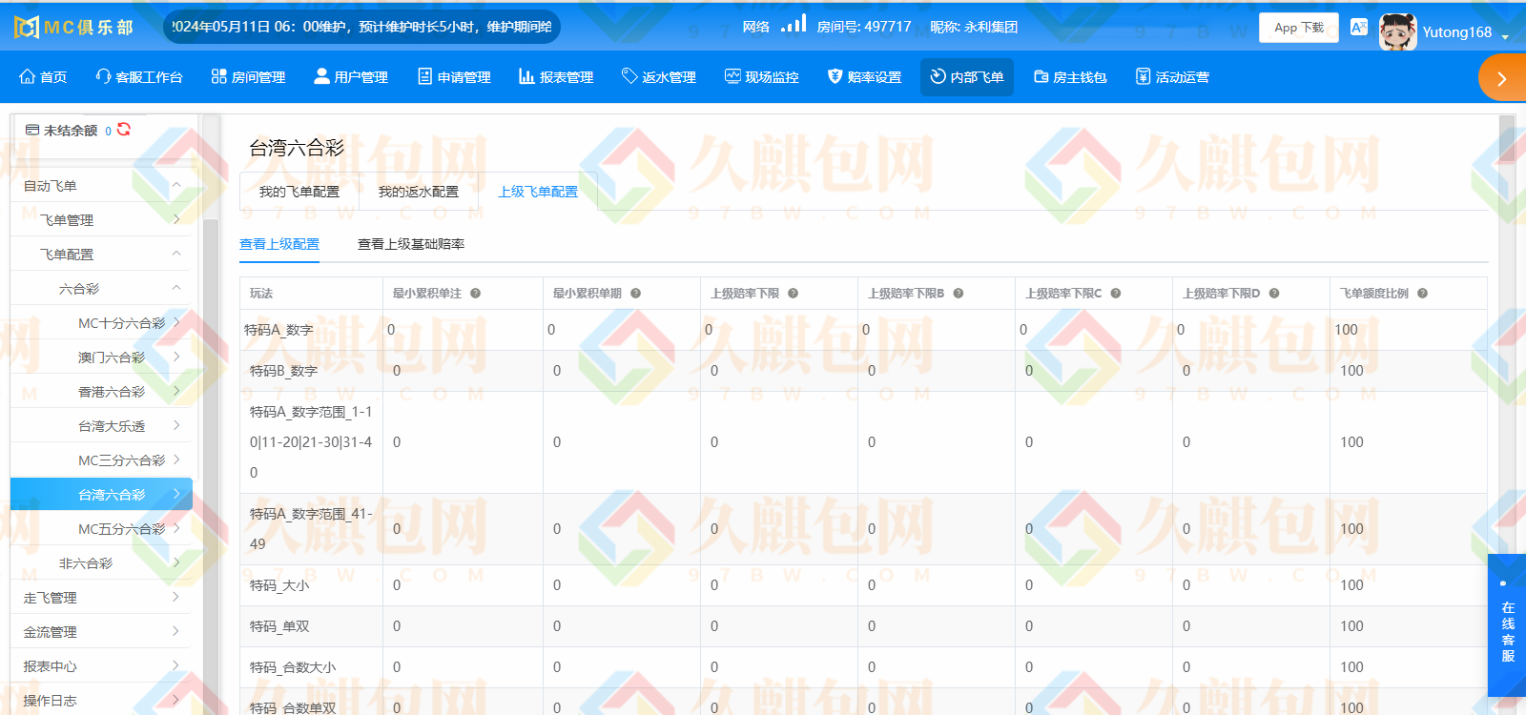Click the user avatar picture
The width and height of the screenshot is (1526, 715).
(1397, 31)
